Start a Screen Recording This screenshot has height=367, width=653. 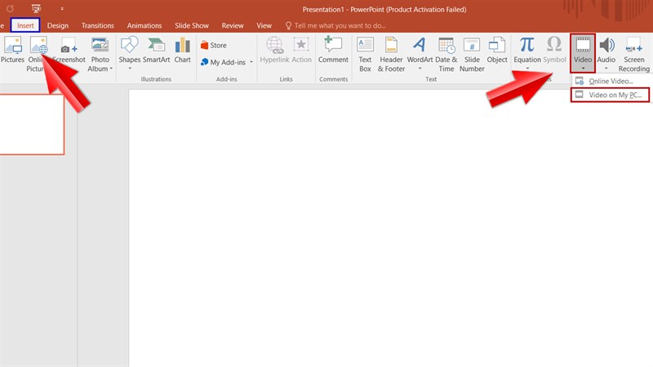[x=634, y=54]
